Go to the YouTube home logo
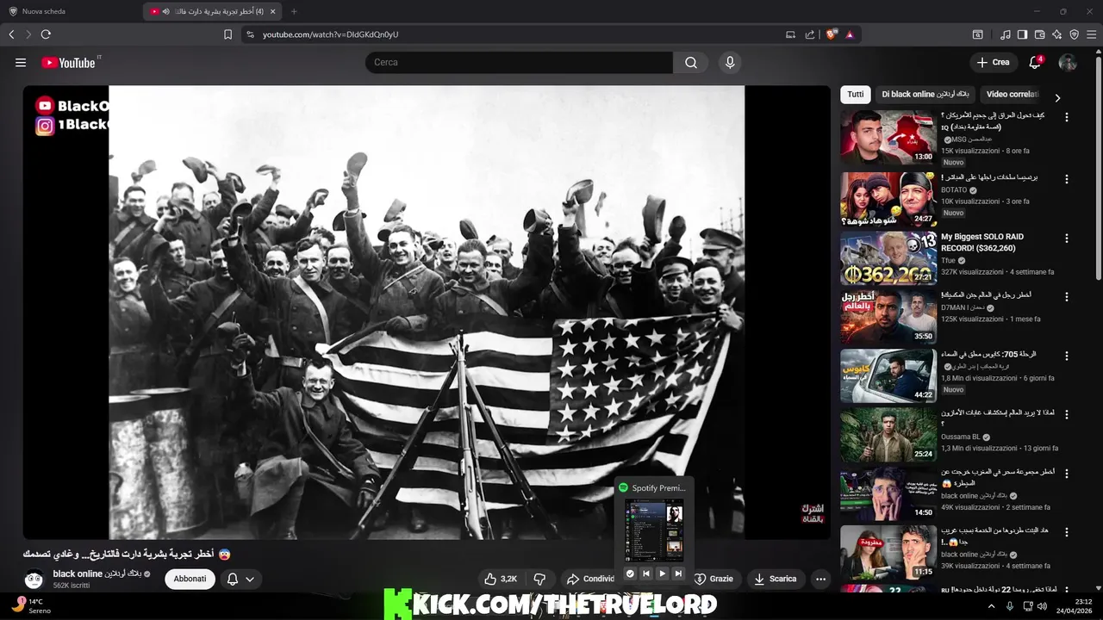Screen dimensions: 1103x620 pos(69,62)
